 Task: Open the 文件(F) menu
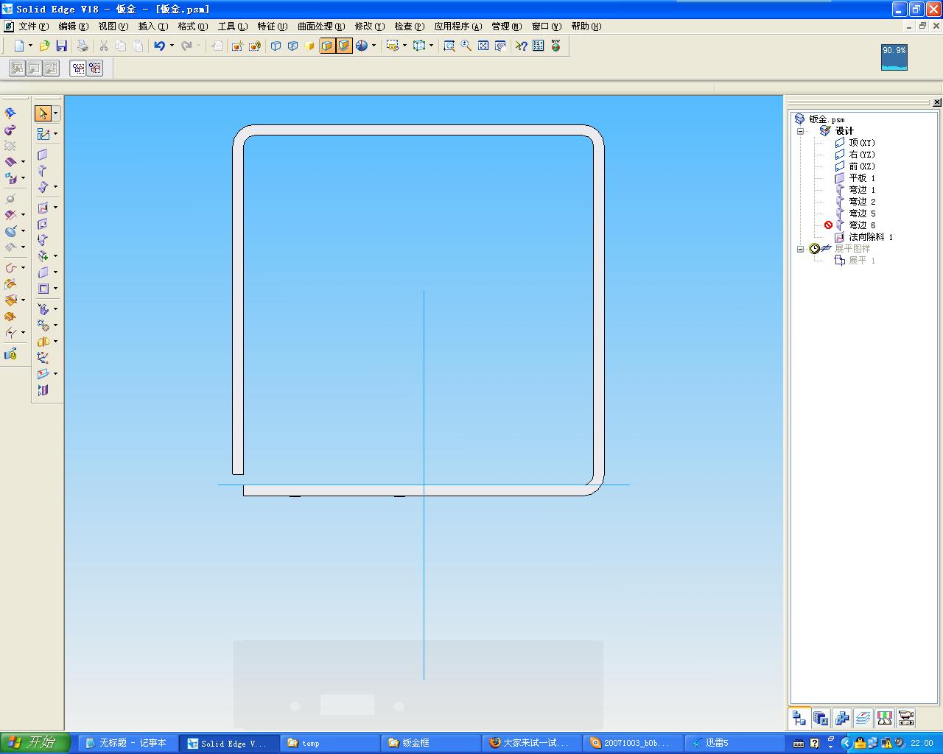(34, 27)
